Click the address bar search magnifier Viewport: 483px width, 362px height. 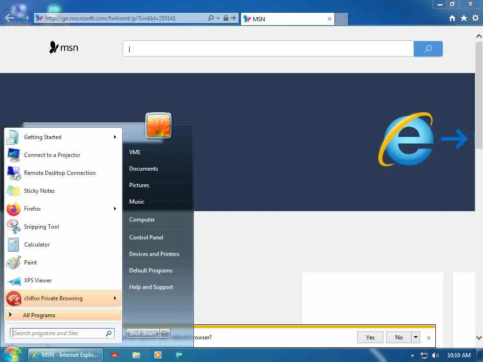click(210, 18)
